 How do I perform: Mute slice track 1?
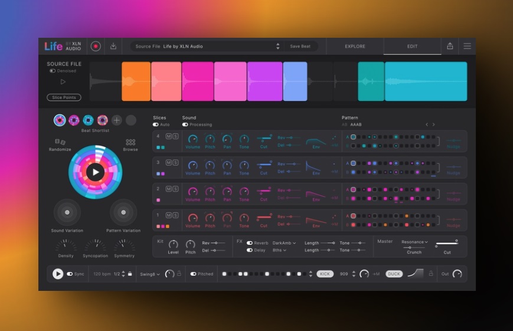point(168,215)
